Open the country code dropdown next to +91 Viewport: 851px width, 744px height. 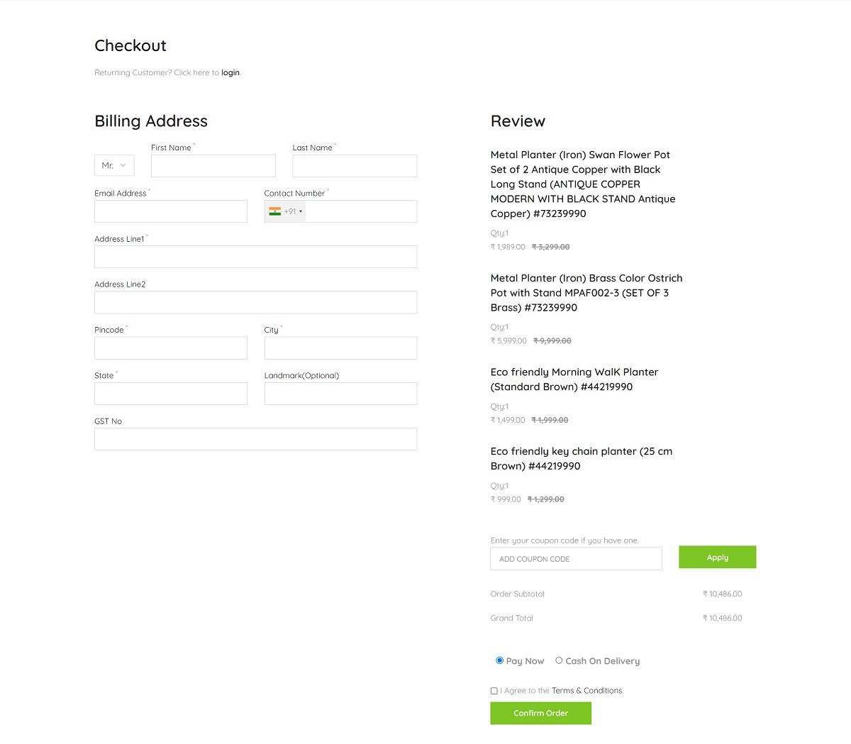(299, 211)
